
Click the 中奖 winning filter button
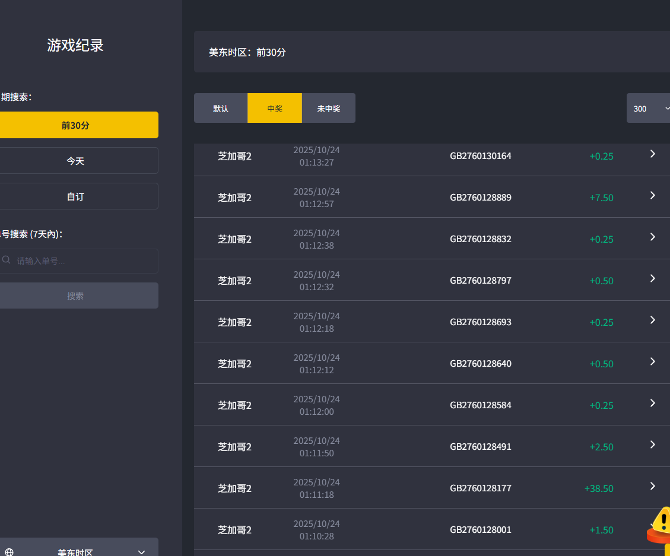[x=275, y=109]
